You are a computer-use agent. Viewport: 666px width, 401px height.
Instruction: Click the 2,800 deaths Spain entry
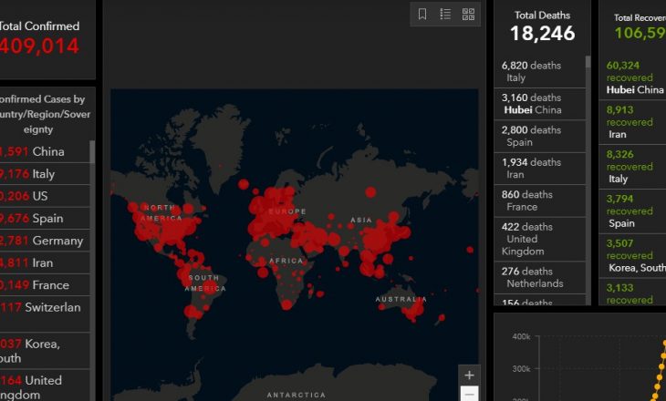(x=539, y=136)
